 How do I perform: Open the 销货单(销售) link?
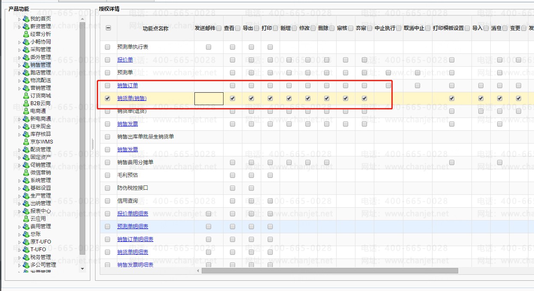pyautogui.click(x=132, y=98)
